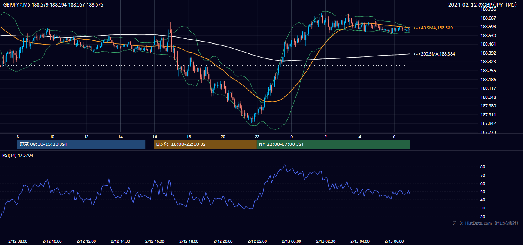This screenshot has width=523, height=245.
Task: Click price axis value 187.980
Action: point(488,106)
